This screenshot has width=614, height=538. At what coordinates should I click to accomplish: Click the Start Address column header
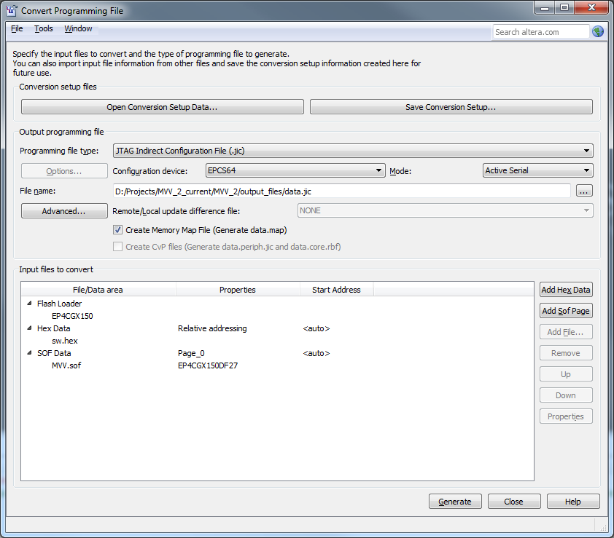click(336, 290)
